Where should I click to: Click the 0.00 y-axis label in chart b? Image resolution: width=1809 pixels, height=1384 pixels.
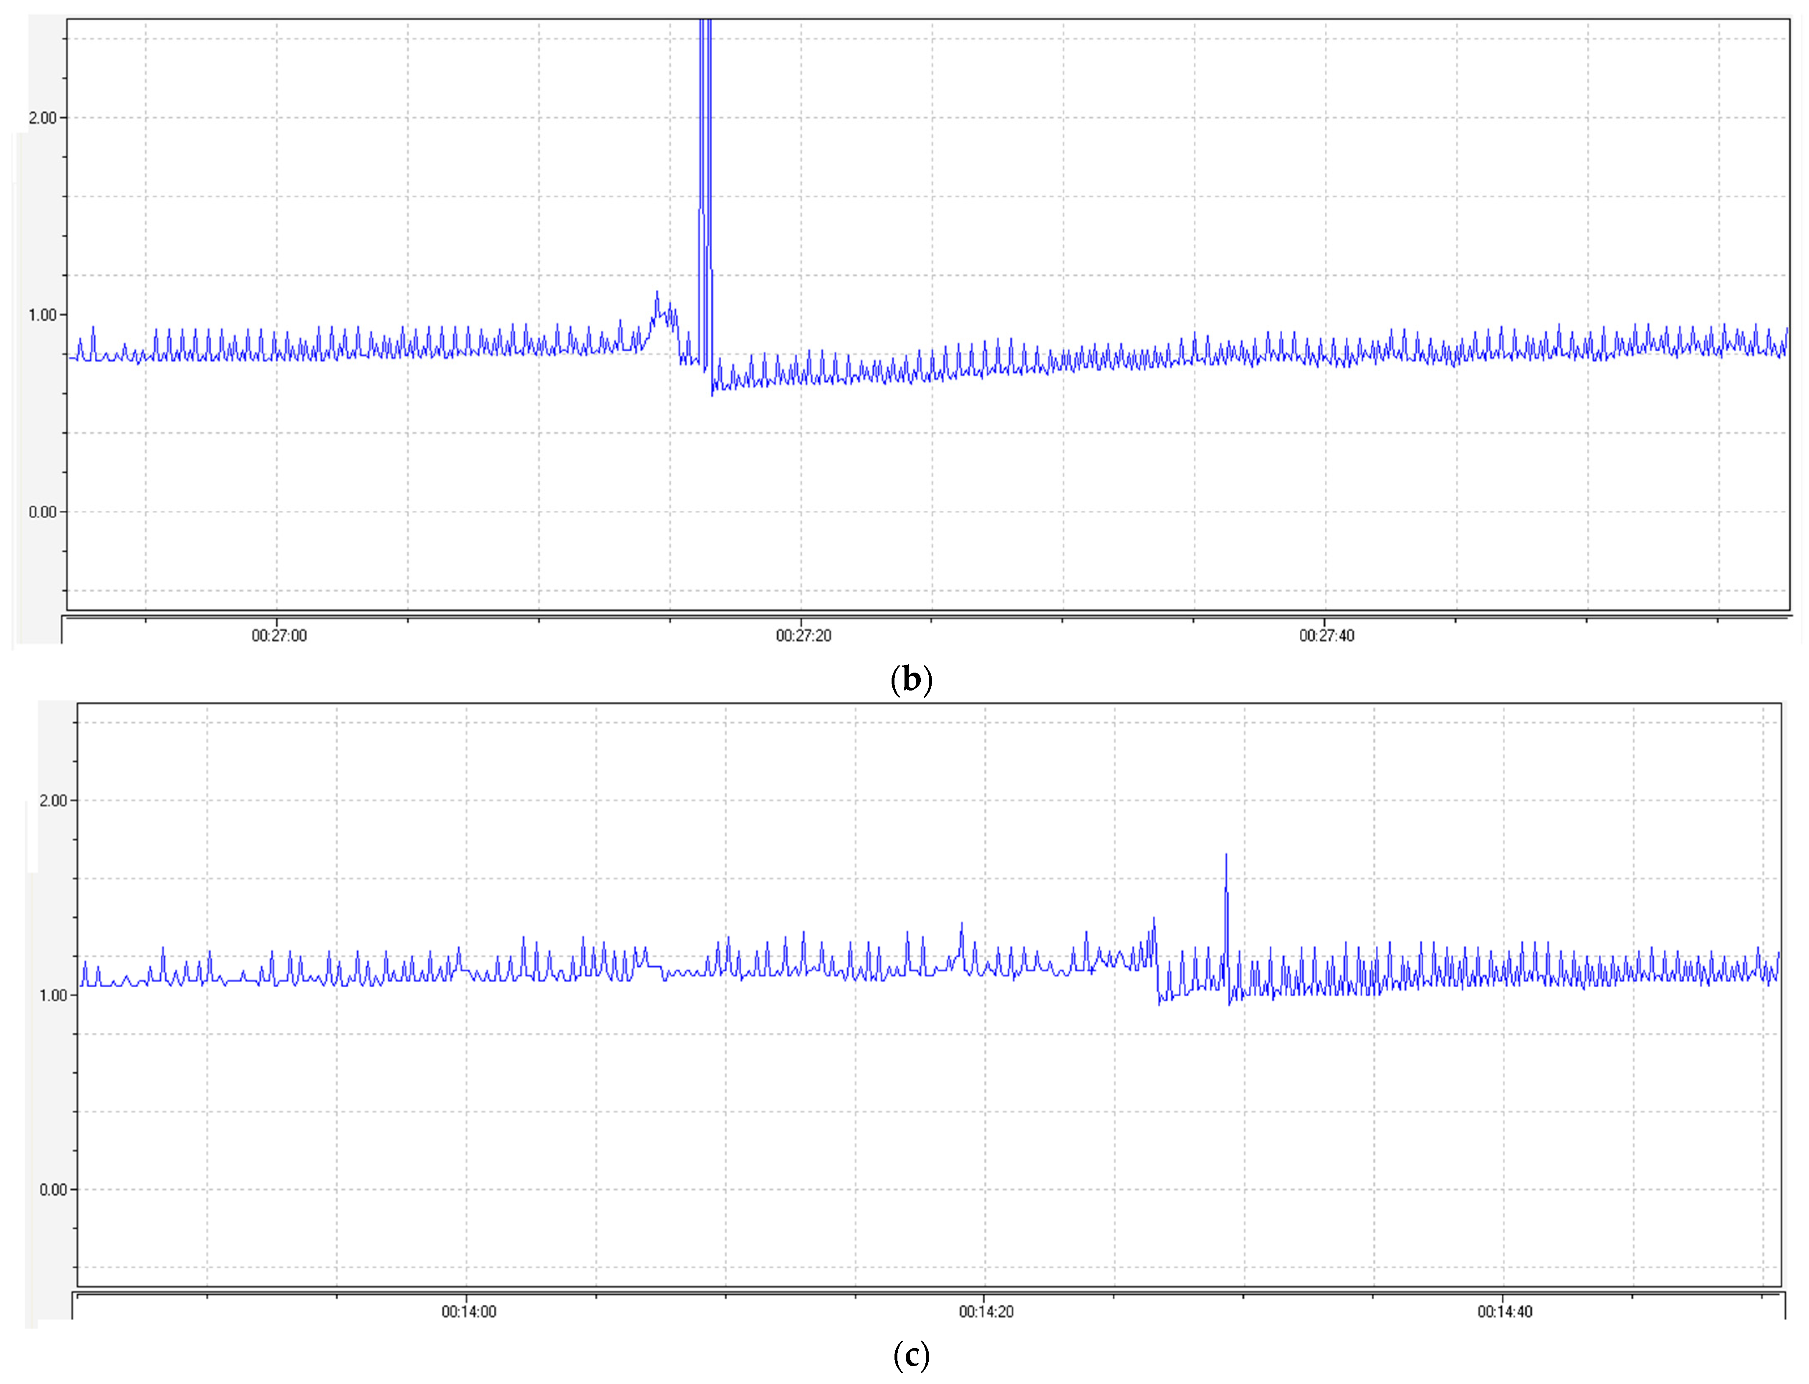(x=43, y=512)
